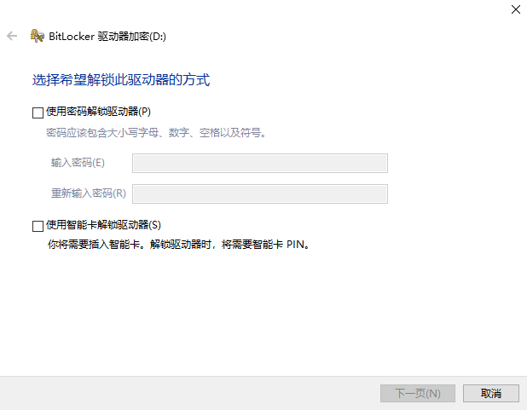Focus the 重新输入密码 confirmation field
The width and height of the screenshot is (527, 410).
[260, 193]
